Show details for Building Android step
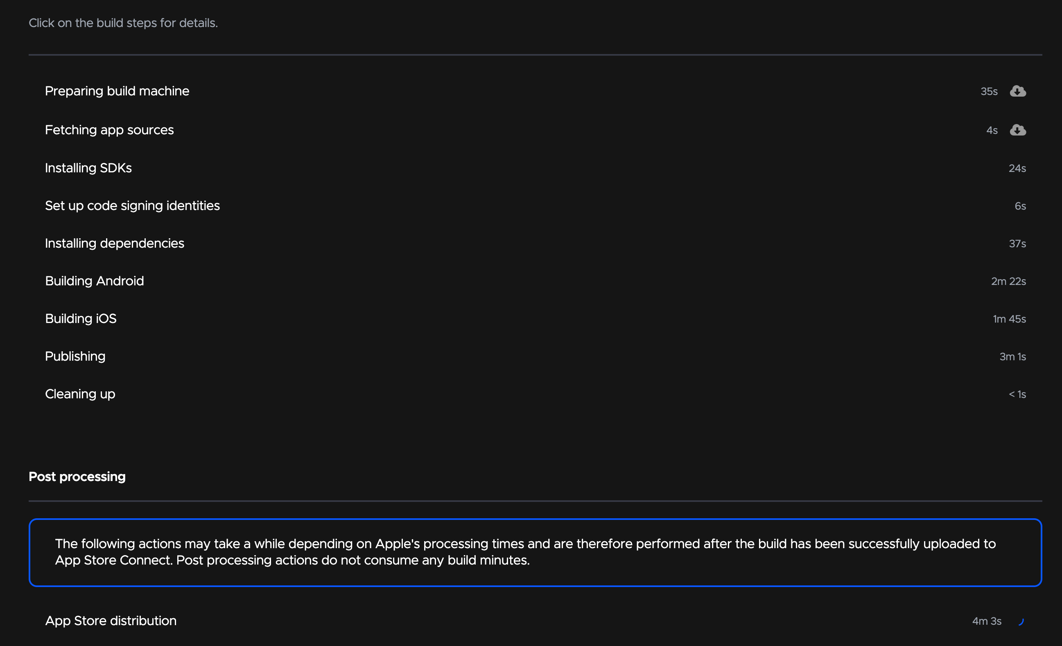The height and width of the screenshot is (646, 1062). [x=95, y=281]
